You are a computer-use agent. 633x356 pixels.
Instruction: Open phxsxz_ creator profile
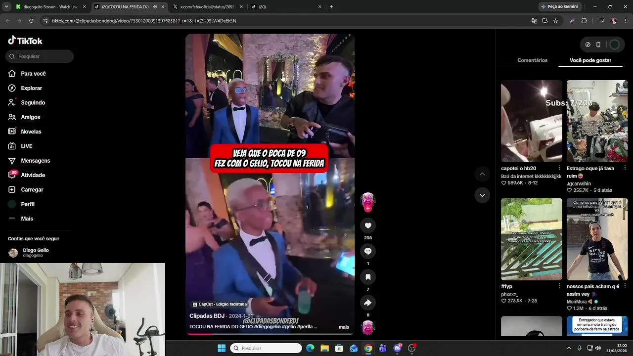509,295
